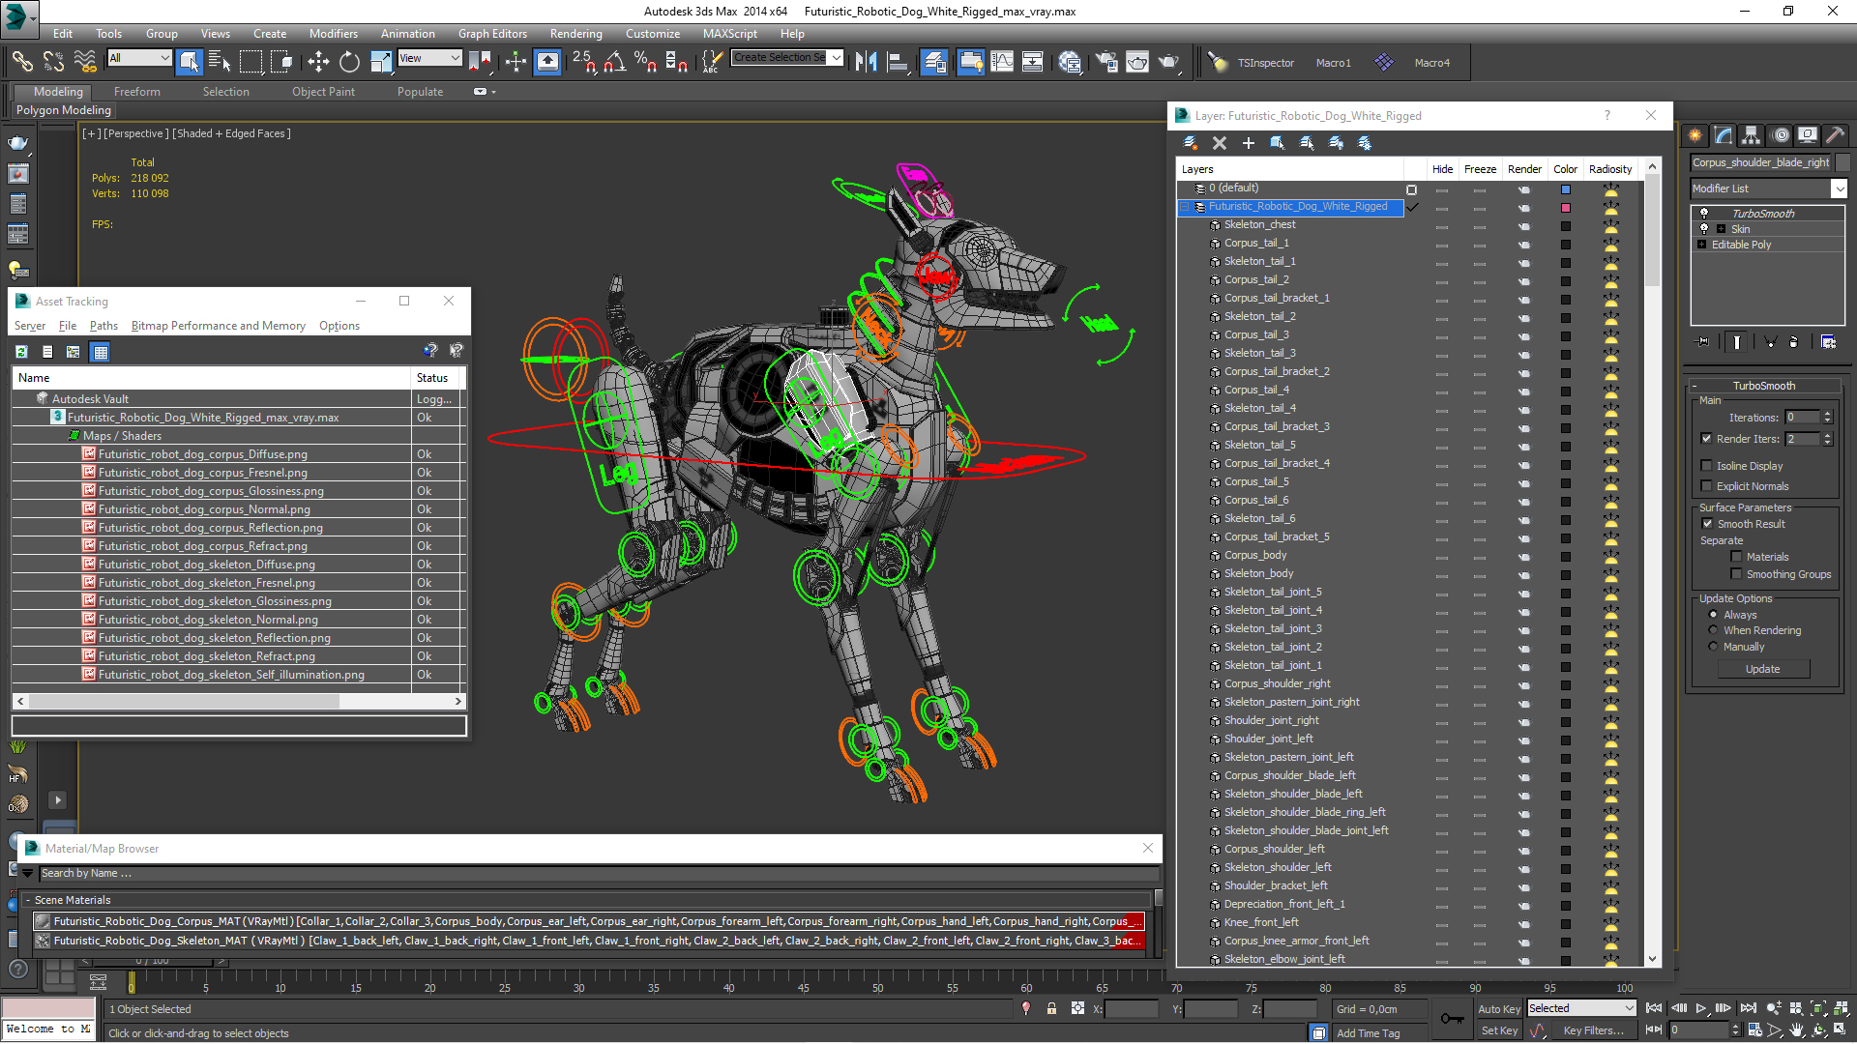Expand the Skin modifier sub-objects
1857x1044 pixels.
(x=1721, y=229)
